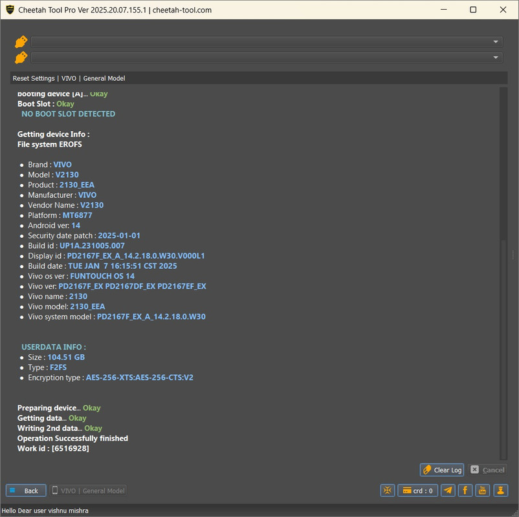This screenshot has height=517, width=519.
Task: Maximize the Cheetah Tool Pro window
Action: [x=473, y=10]
